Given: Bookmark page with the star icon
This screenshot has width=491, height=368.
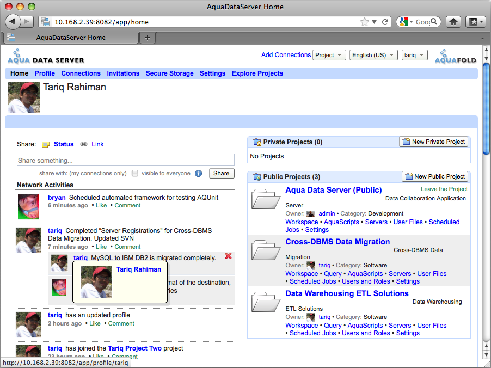Looking at the screenshot, I should click(365, 22).
